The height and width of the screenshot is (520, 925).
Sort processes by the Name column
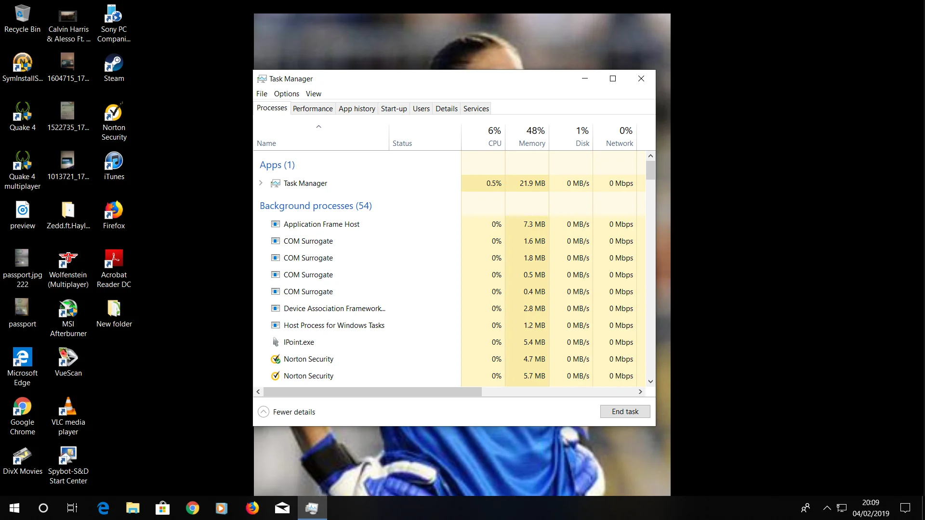point(321,137)
